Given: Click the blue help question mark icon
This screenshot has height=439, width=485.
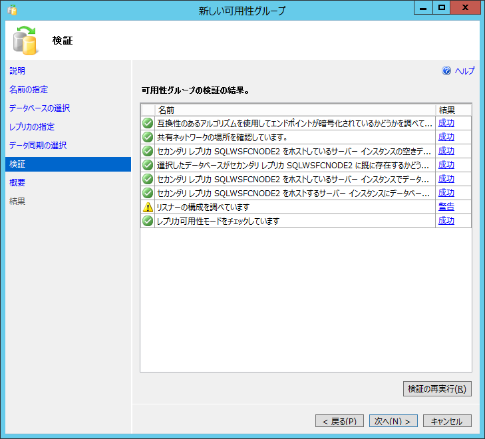Looking at the screenshot, I should [x=446, y=71].
